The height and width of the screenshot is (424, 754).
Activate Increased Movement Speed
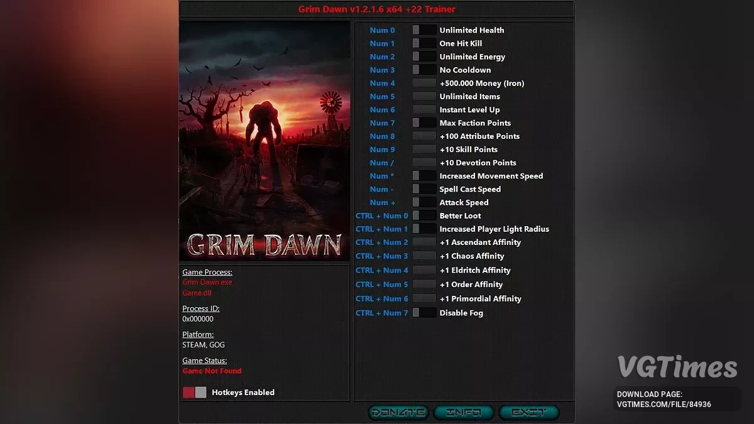pyautogui.click(x=423, y=176)
